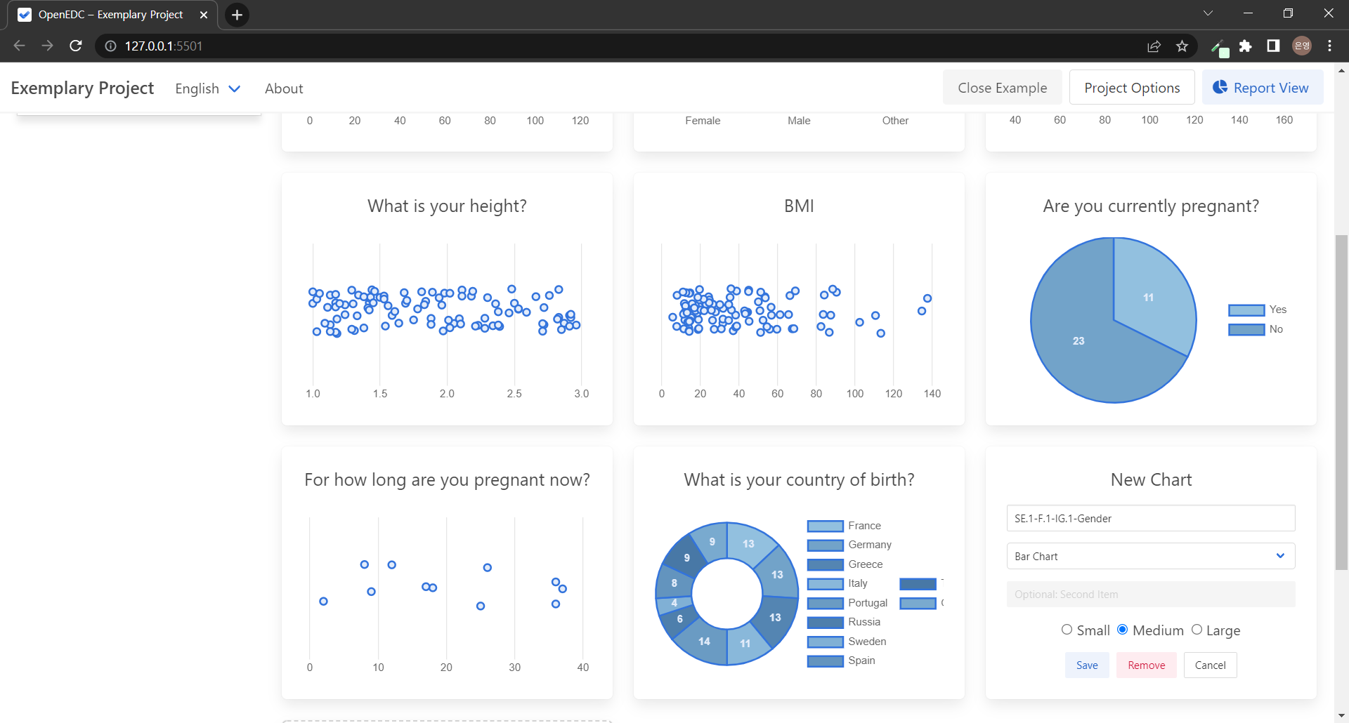Close the OpenEDC tab

coord(204,15)
